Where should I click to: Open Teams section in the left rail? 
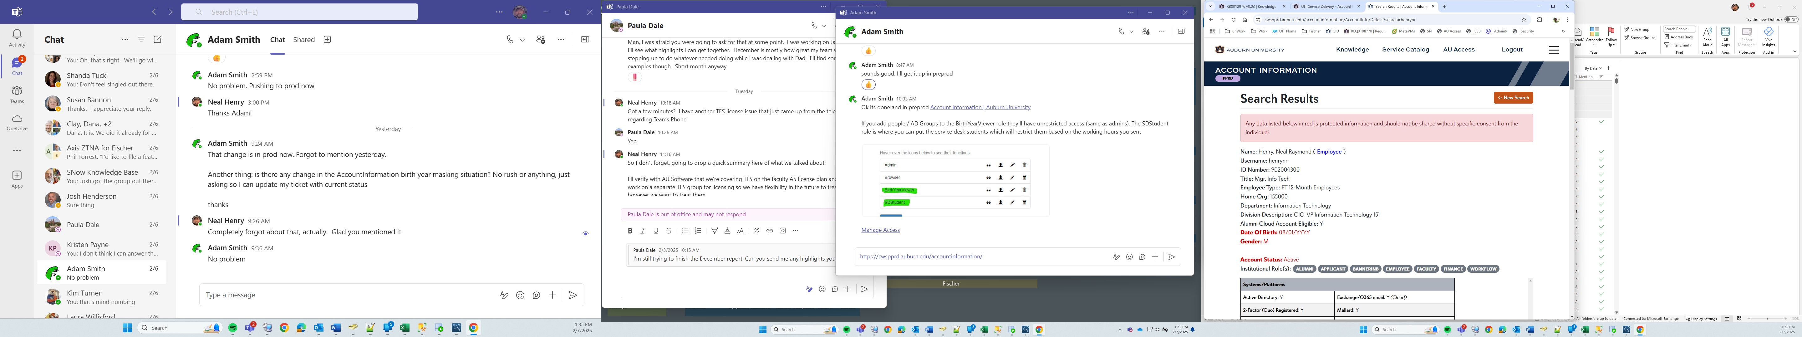(17, 94)
